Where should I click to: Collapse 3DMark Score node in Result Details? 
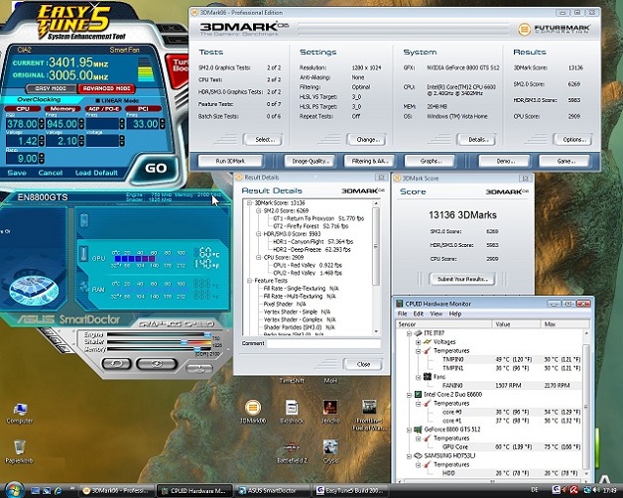click(250, 203)
